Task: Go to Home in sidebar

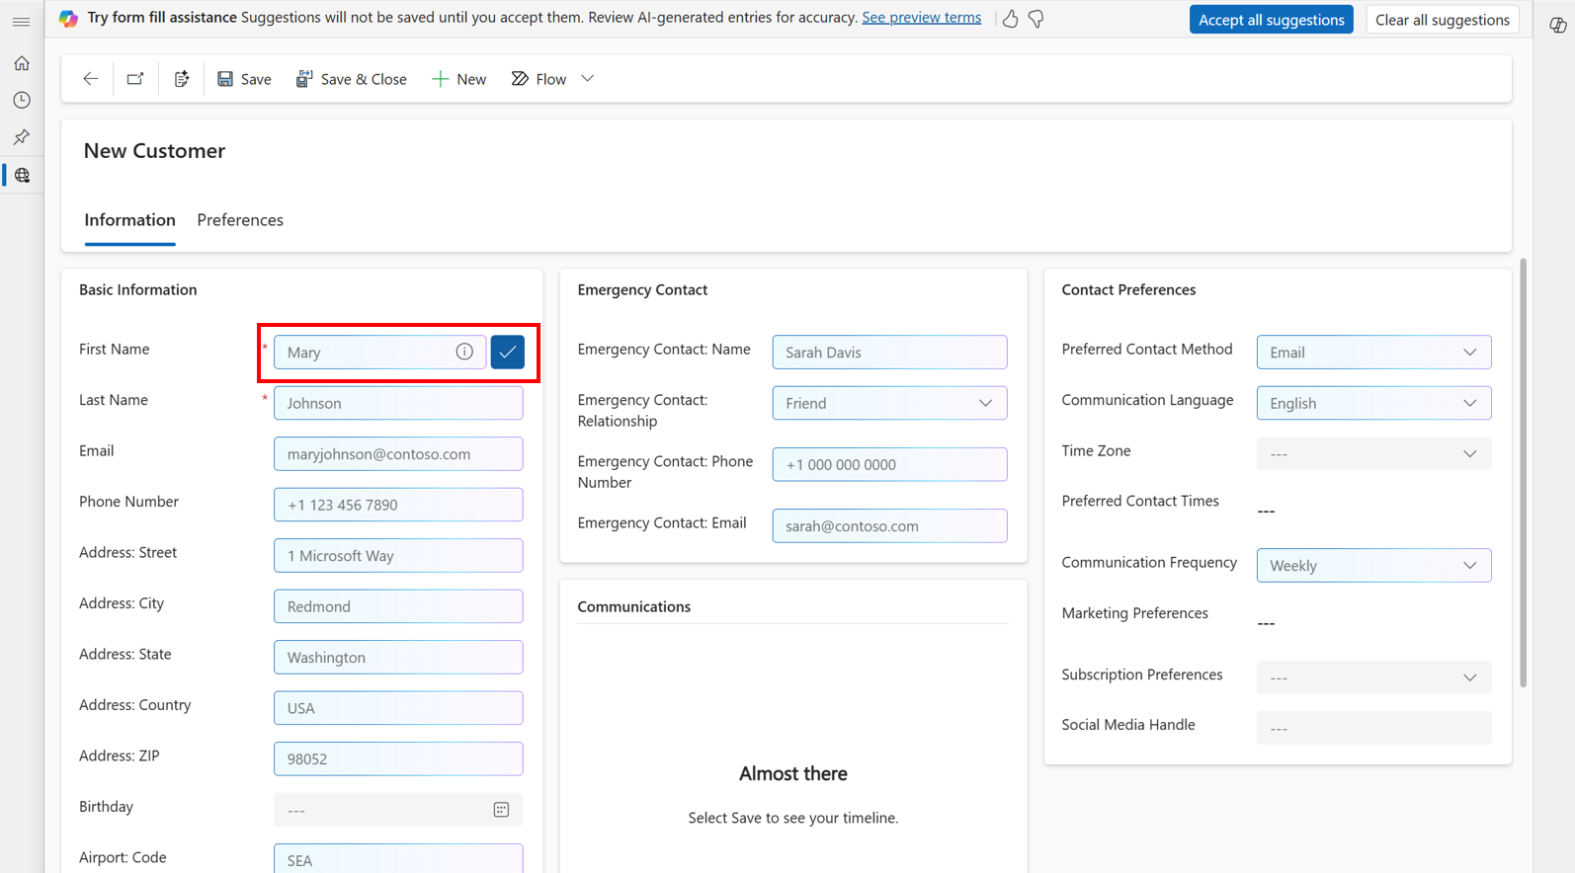Action: [x=22, y=63]
